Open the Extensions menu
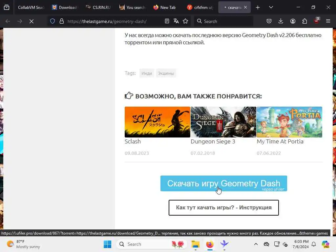The width and height of the screenshot is (336, 252). click(x=304, y=21)
